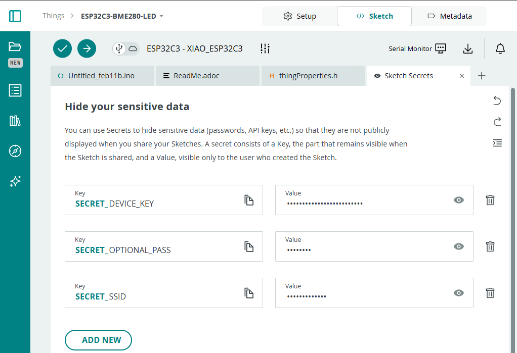Reveal the SECRET_OPTIONAL_PASS value
Viewport: 517px width, 353px height.
(x=458, y=246)
